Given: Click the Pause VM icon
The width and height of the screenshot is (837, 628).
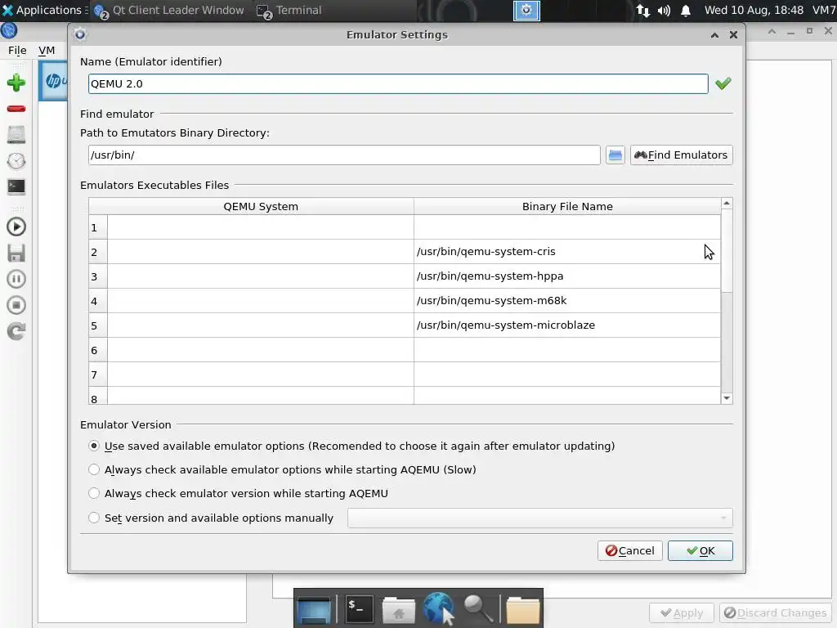Looking at the screenshot, I should [16, 279].
